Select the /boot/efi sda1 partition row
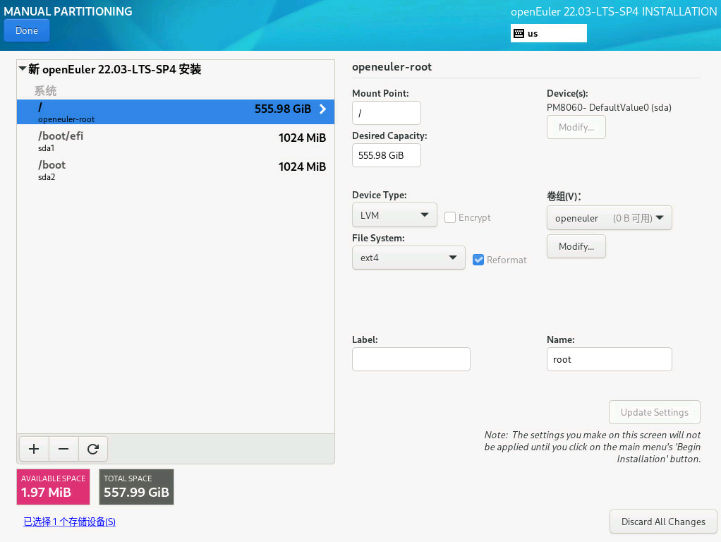Viewport: 721px width, 542px height. pos(176,140)
